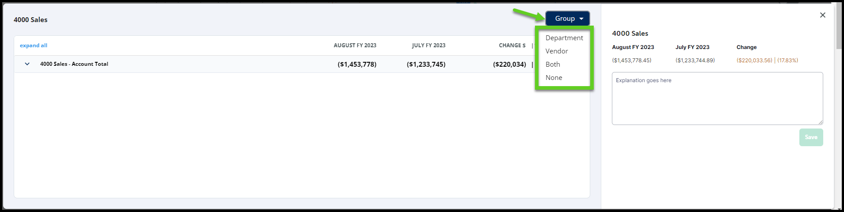
Task: Click the JULY FY 2023 column header
Action: [428, 45]
